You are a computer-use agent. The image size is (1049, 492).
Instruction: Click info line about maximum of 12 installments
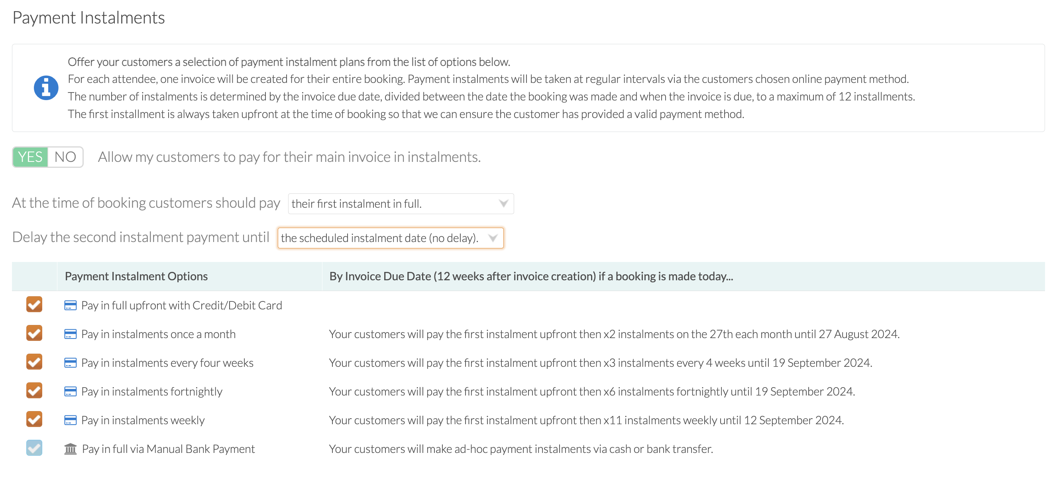pos(491,96)
